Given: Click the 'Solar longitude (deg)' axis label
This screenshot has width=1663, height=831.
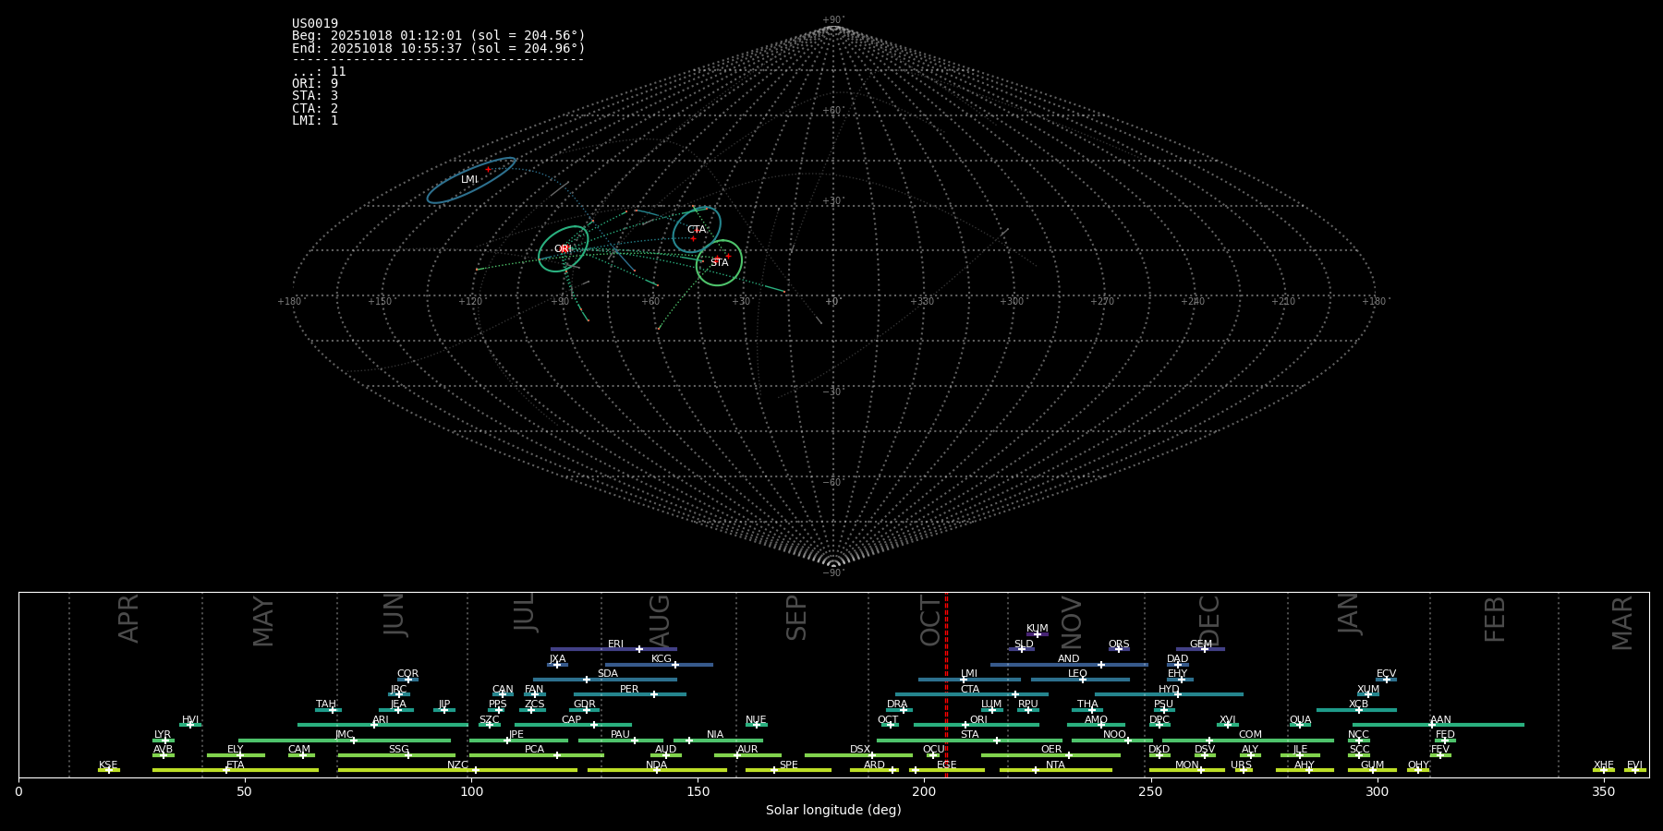Looking at the screenshot, I should coord(833,810).
